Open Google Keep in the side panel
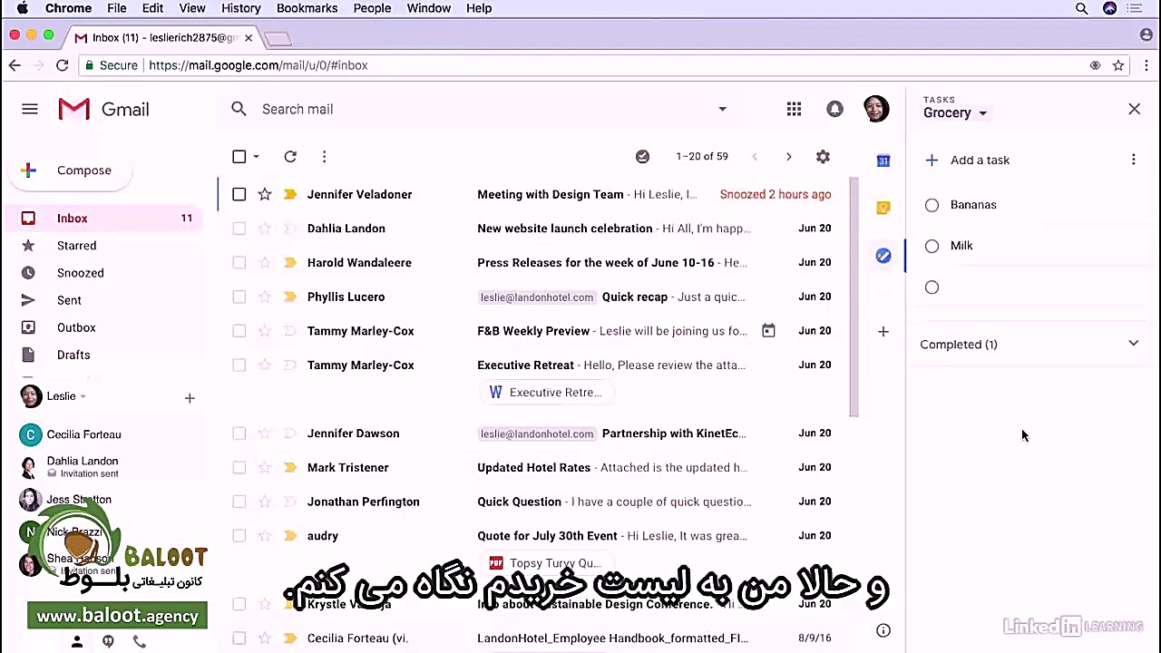Screen dimensions: 1161x653 (x=883, y=208)
